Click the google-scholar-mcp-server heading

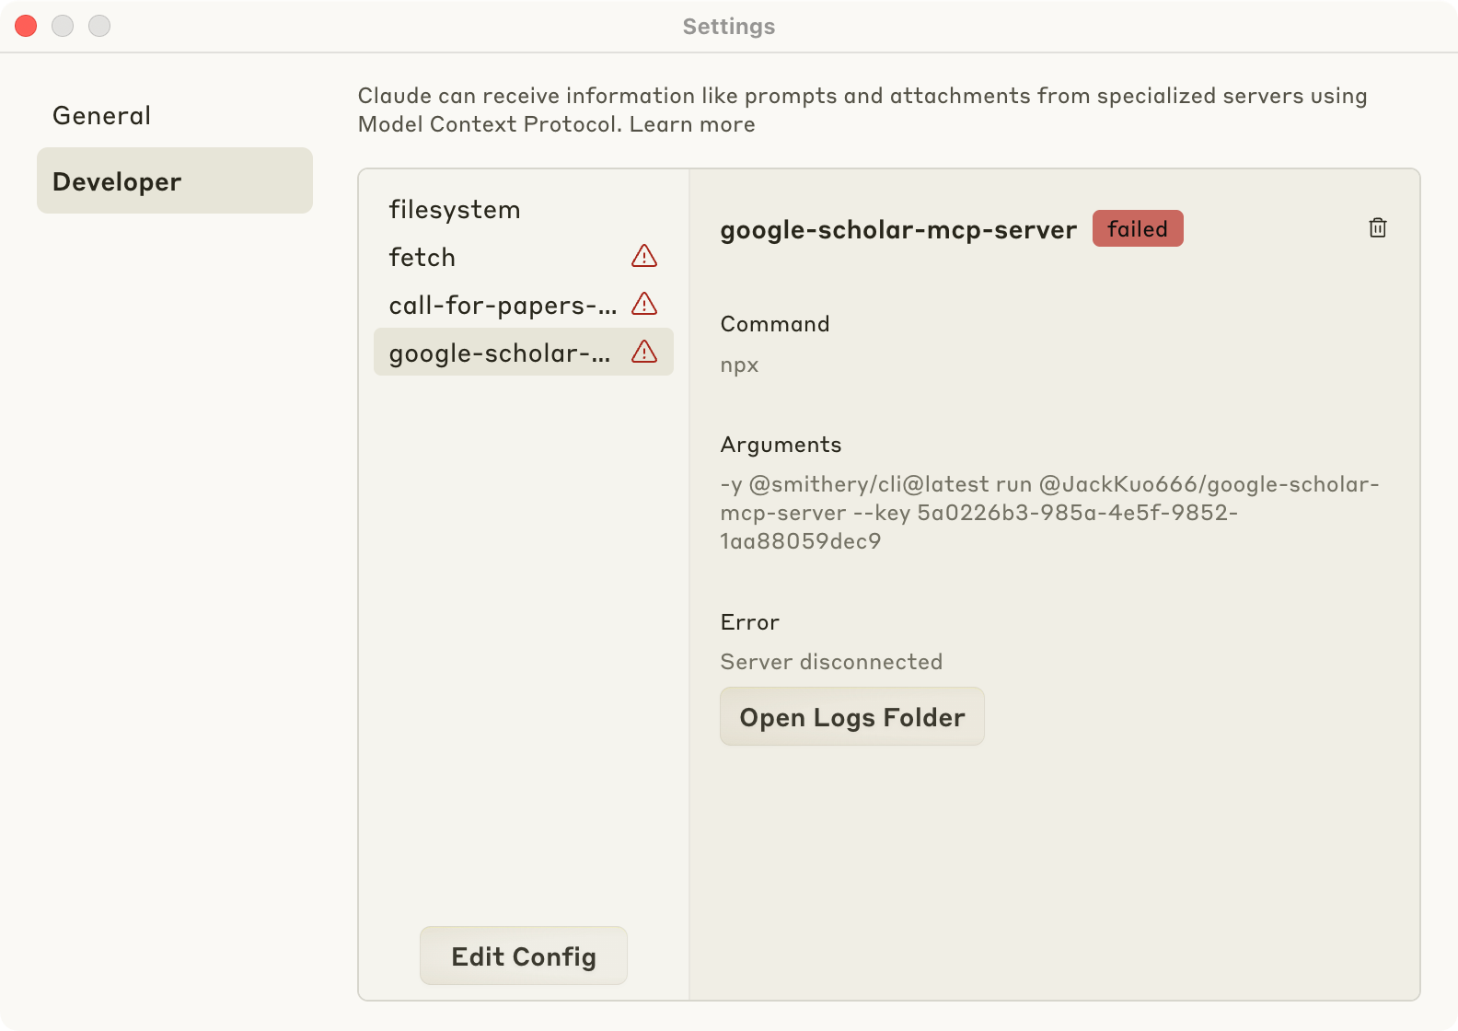click(897, 230)
